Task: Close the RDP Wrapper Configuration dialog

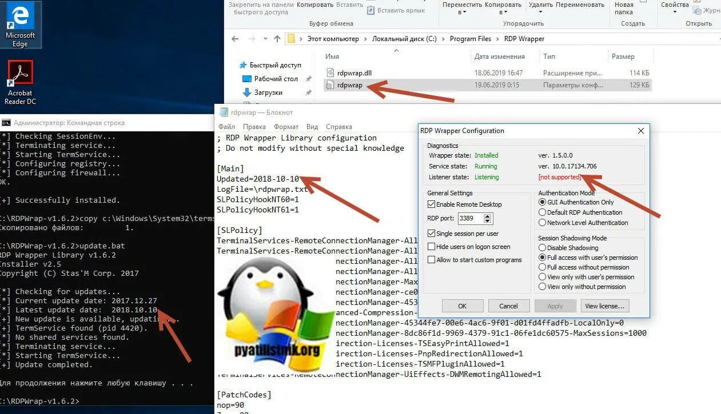Action: tap(641, 131)
